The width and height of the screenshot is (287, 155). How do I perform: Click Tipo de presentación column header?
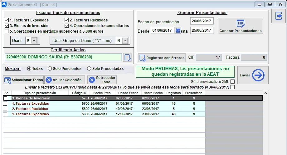(x=40, y=93)
